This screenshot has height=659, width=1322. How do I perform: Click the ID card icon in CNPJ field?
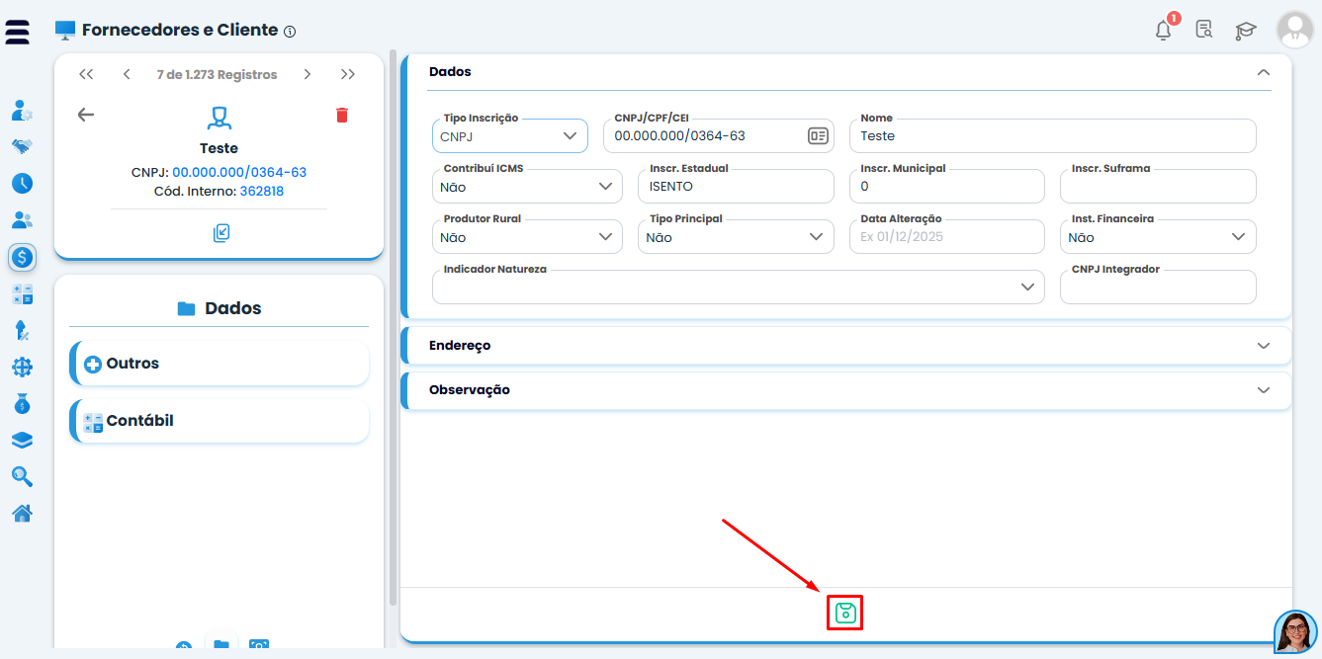click(818, 136)
